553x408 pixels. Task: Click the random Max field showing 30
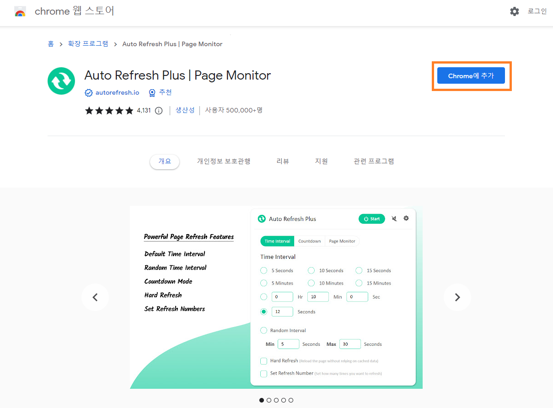click(350, 344)
